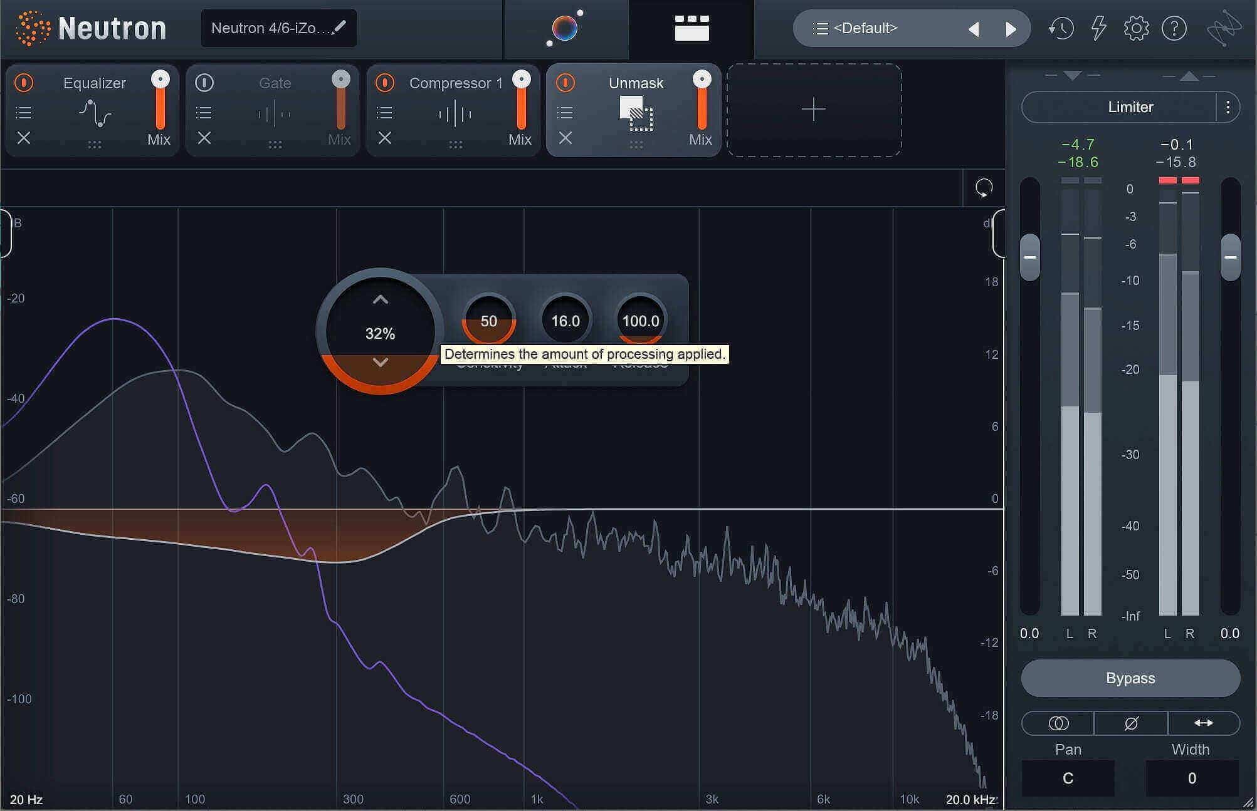Click the Pan value field

point(1068,778)
